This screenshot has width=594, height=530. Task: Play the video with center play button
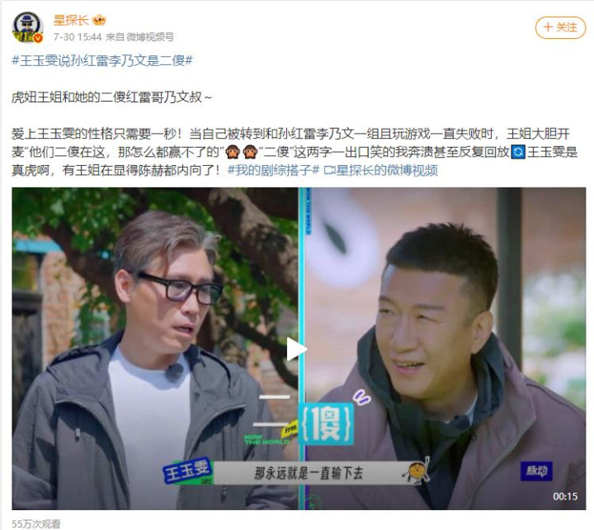[297, 348]
